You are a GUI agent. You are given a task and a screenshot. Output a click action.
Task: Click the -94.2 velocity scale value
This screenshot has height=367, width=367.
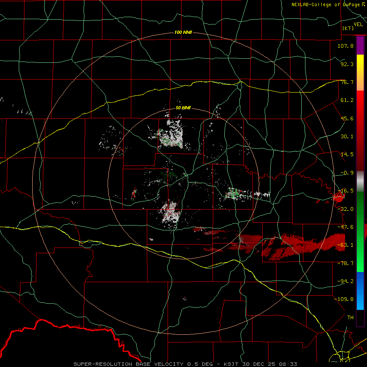point(345,281)
